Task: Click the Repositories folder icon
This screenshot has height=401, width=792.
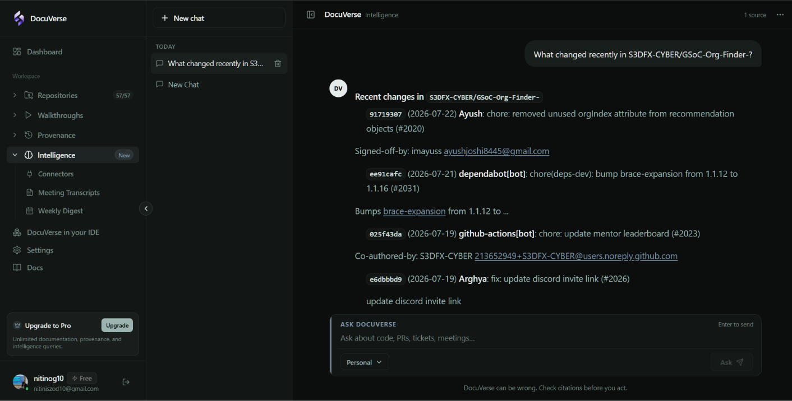Action: pos(29,95)
